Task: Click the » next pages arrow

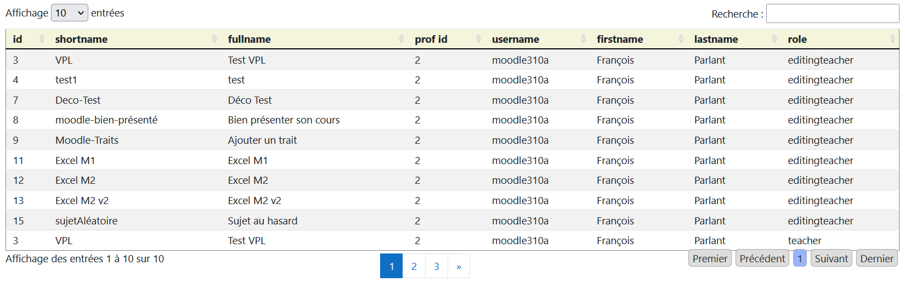Action: [x=459, y=266]
